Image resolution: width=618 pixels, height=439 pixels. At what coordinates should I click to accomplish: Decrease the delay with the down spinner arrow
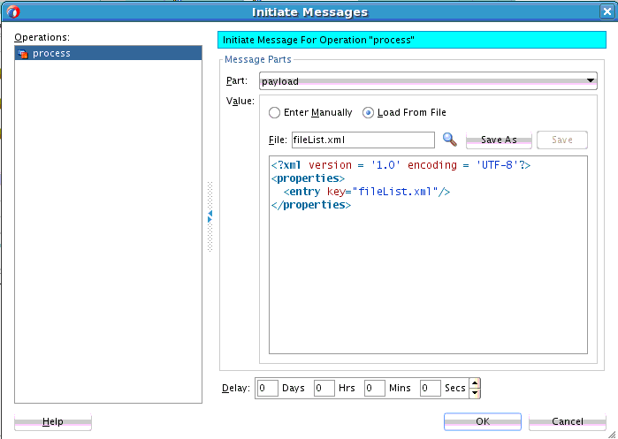pyautogui.click(x=475, y=392)
